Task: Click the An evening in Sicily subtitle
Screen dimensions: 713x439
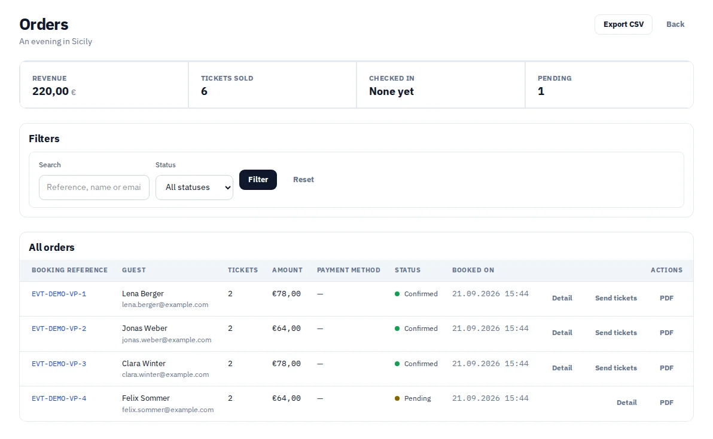Action: pyautogui.click(x=56, y=41)
